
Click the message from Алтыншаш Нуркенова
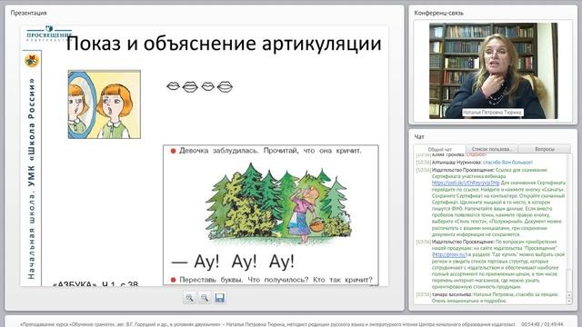coord(475,162)
